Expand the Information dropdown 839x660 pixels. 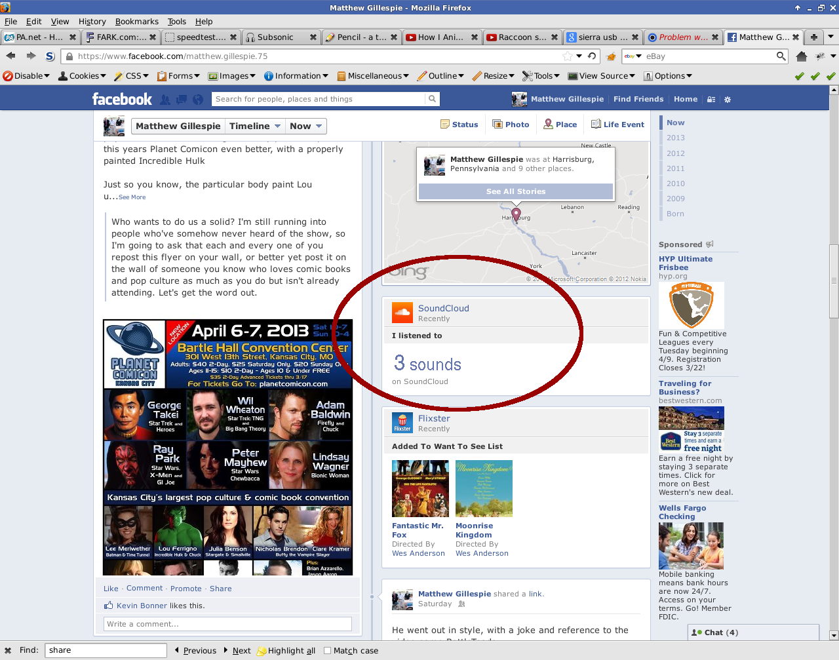296,76
